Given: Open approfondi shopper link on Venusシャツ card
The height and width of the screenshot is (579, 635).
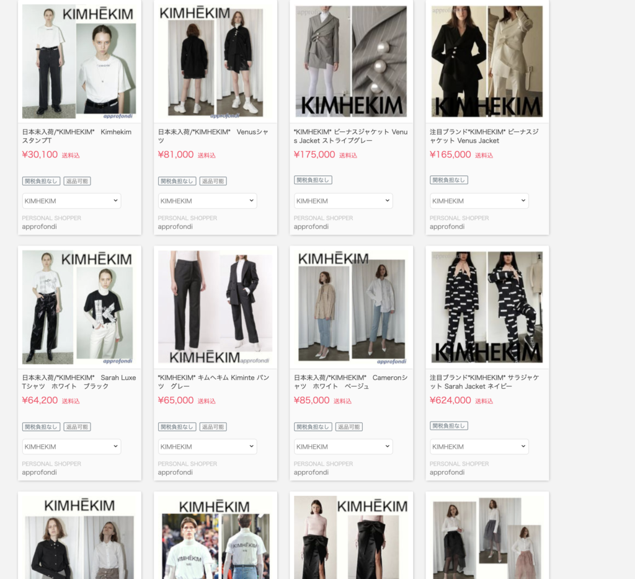Looking at the screenshot, I should tap(175, 227).
